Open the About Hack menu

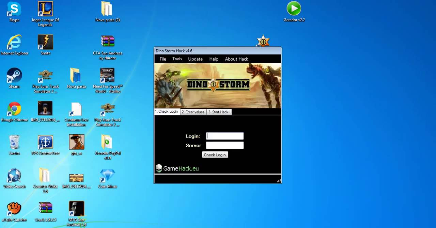pyautogui.click(x=236, y=59)
